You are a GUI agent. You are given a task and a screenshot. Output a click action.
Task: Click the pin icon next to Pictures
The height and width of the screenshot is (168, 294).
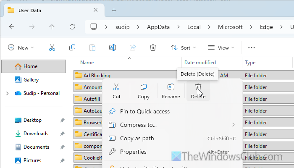(62, 161)
